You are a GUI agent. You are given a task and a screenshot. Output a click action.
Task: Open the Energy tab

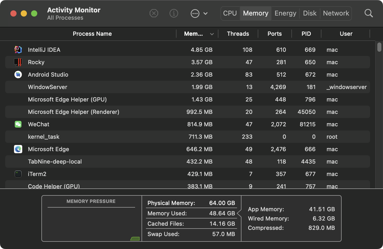285,13
